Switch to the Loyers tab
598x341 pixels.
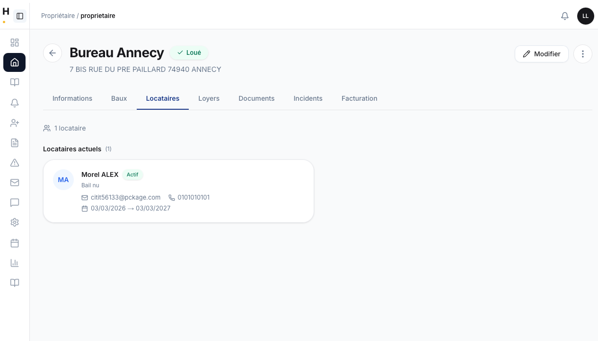click(x=209, y=98)
